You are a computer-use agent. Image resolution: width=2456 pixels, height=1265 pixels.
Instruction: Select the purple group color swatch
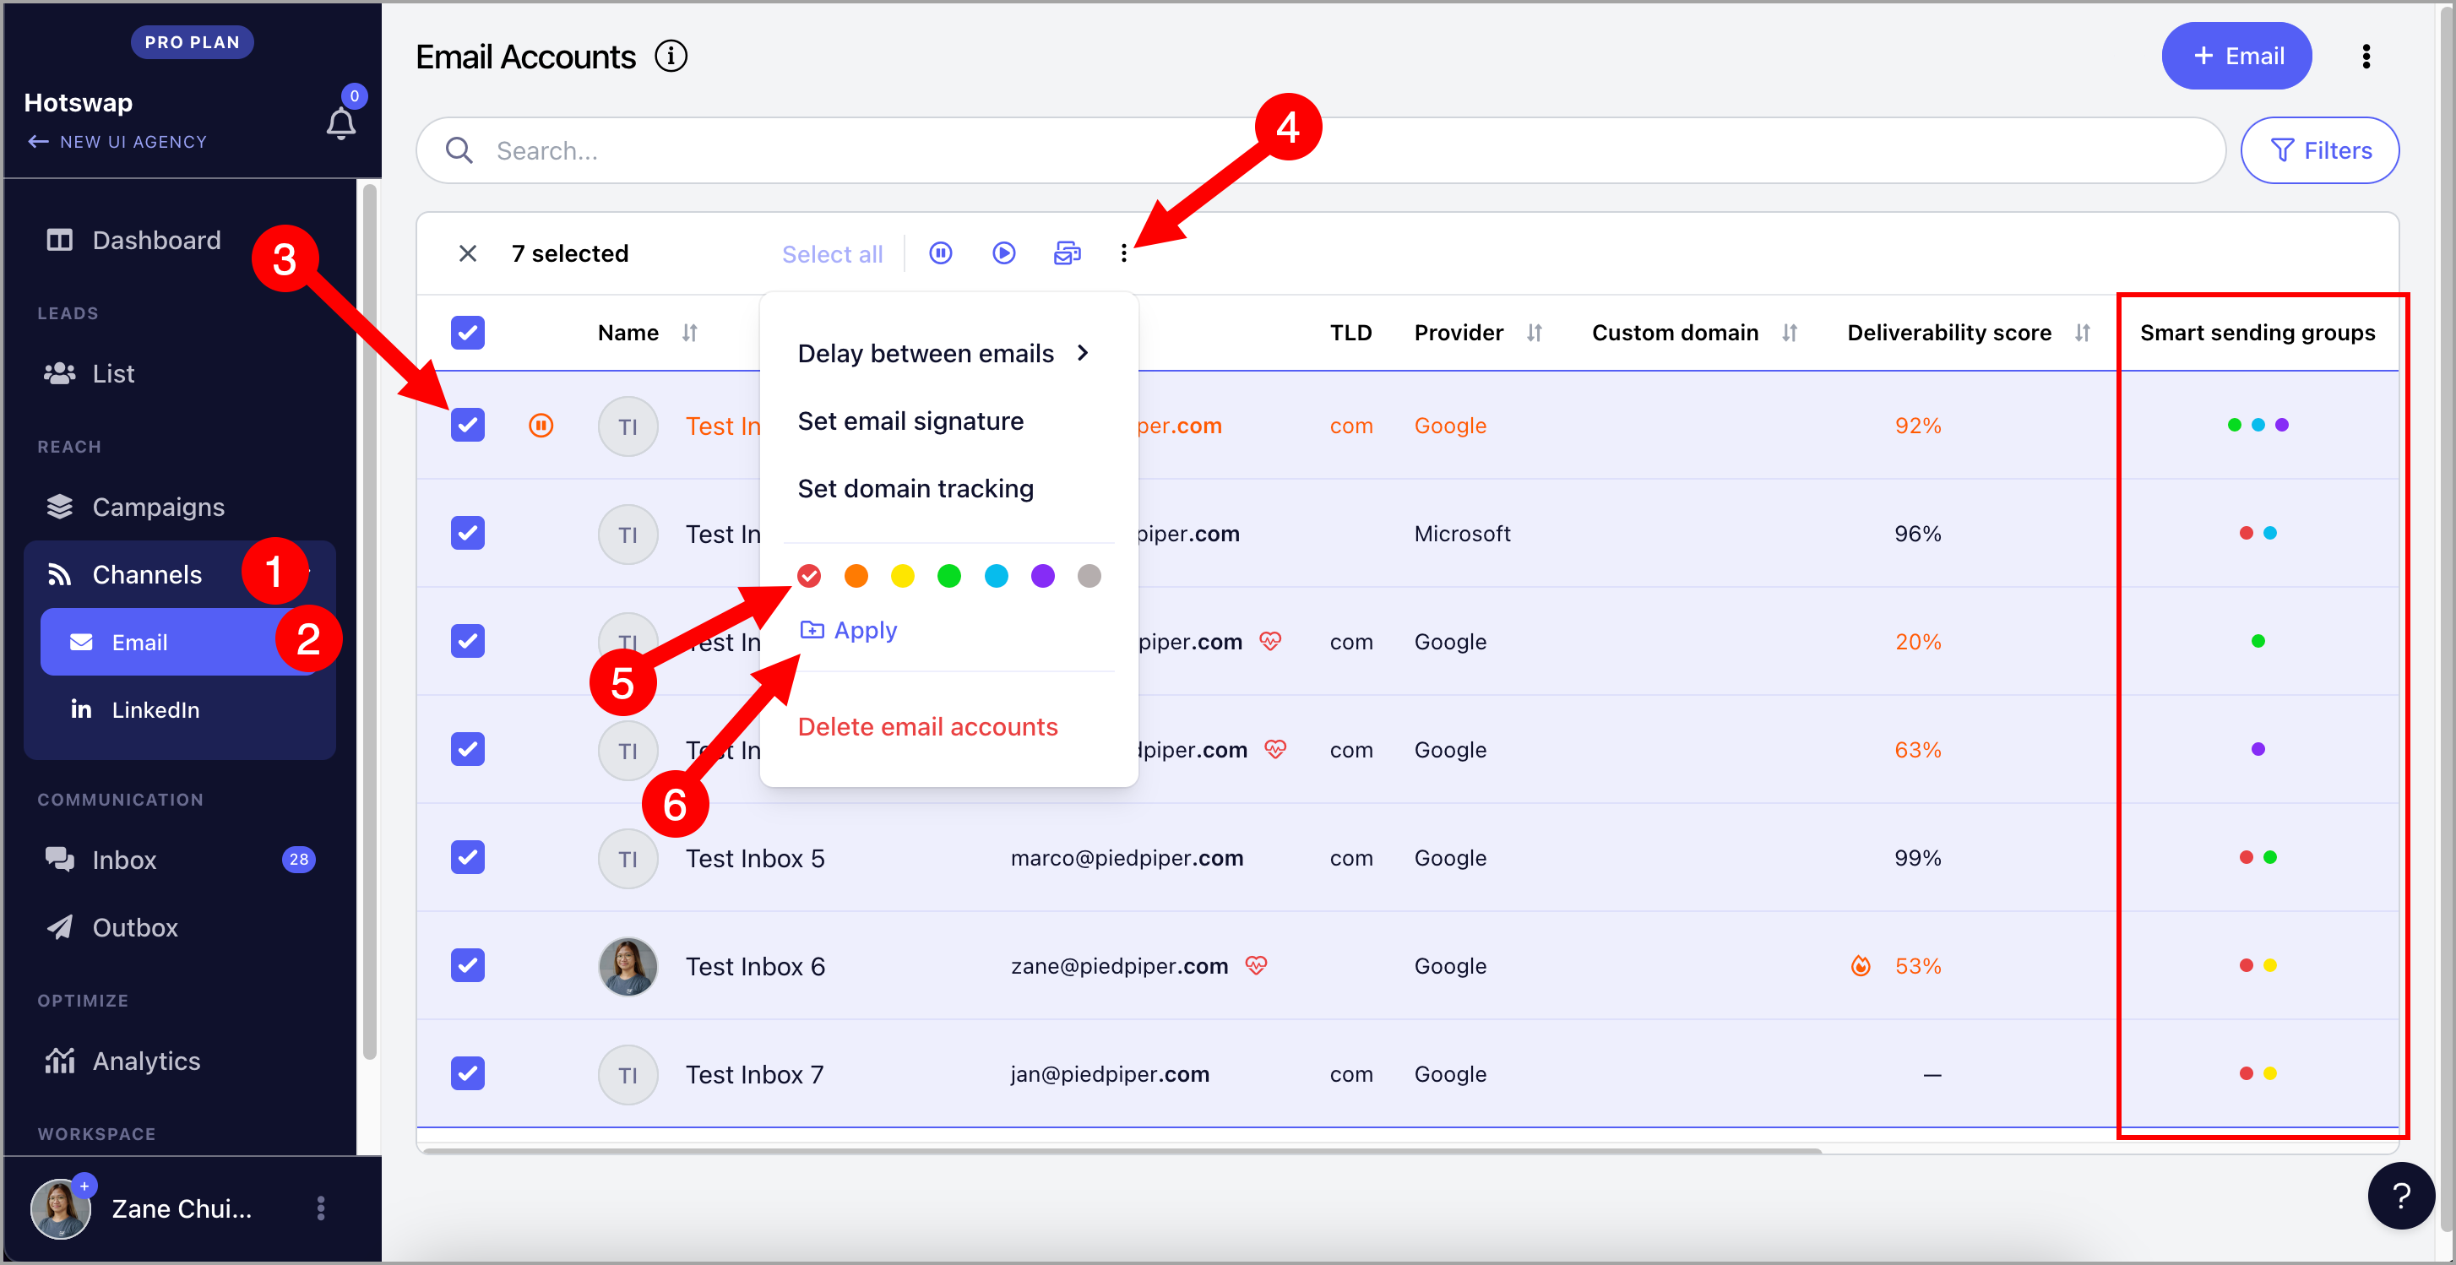coord(1042,576)
